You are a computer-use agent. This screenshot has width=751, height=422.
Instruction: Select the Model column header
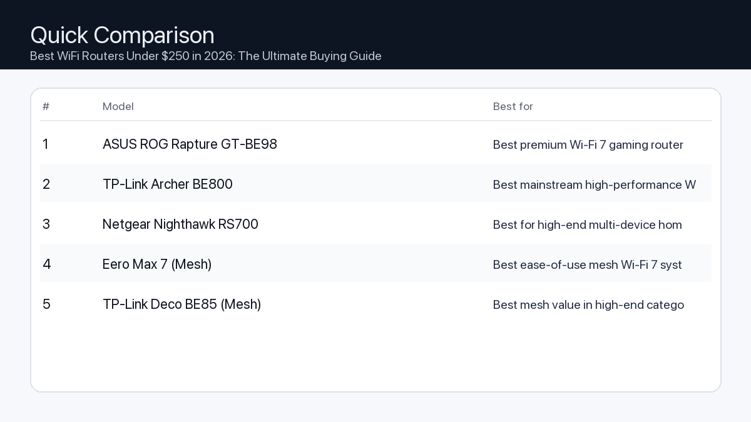[118, 106]
